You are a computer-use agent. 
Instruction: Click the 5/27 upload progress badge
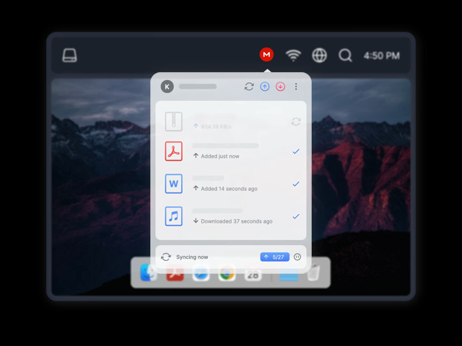[x=274, y=257]
